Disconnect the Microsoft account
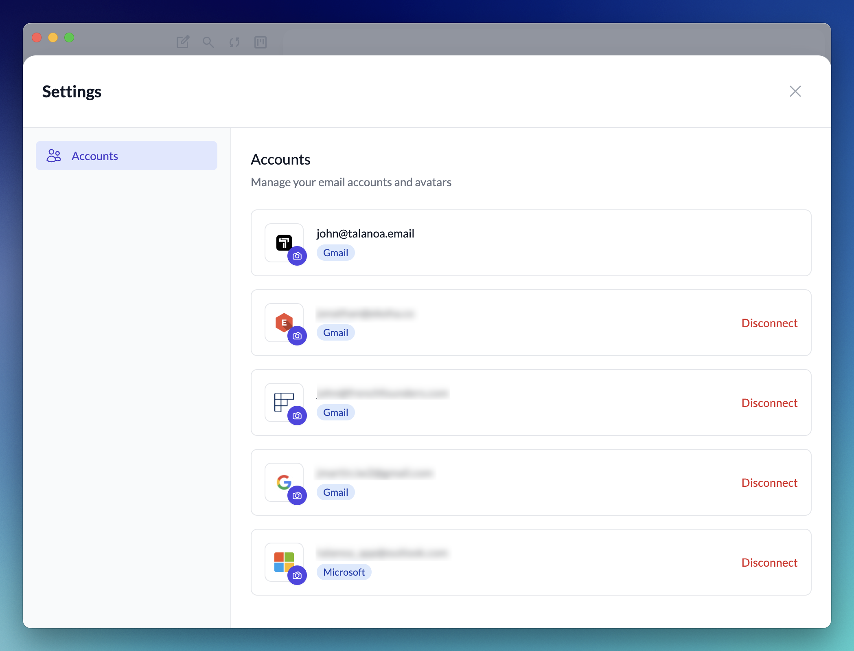854x651 pixels. (769, 563)
